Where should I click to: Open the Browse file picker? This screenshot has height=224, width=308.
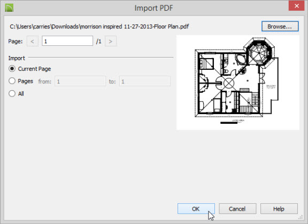(280, 27)
